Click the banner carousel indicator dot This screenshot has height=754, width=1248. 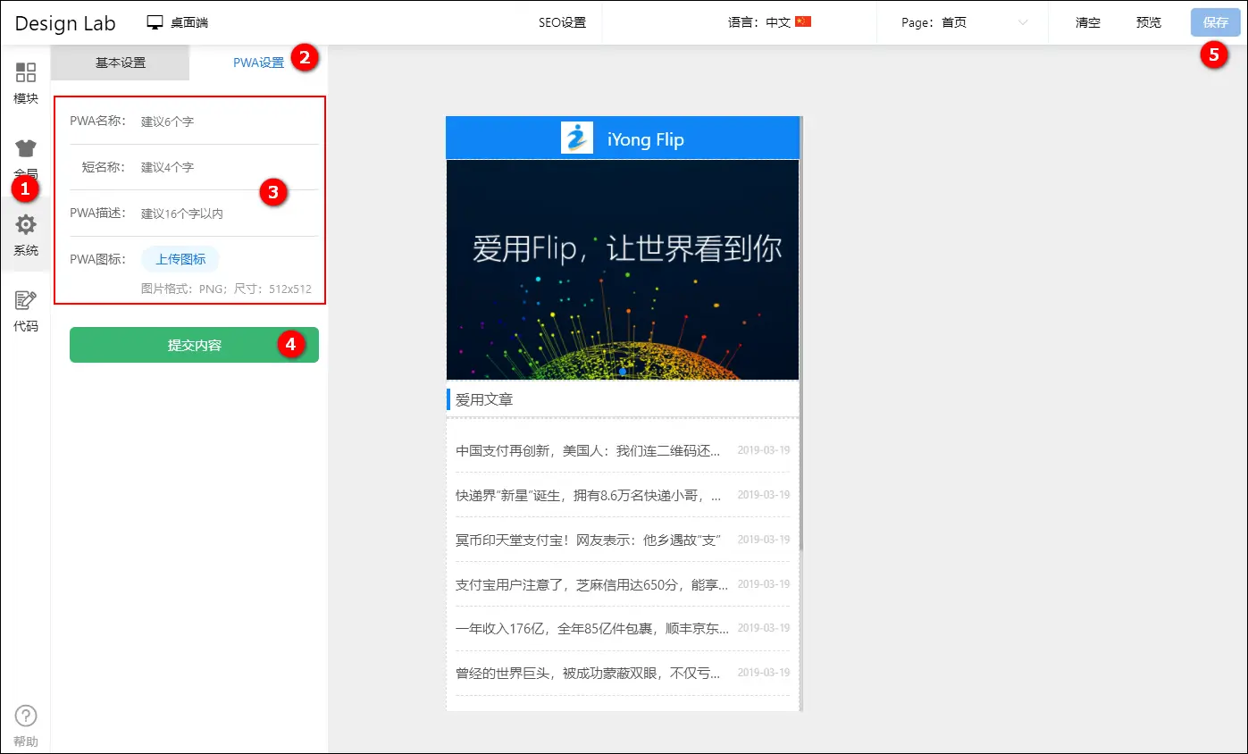click(x=623, y=371)
